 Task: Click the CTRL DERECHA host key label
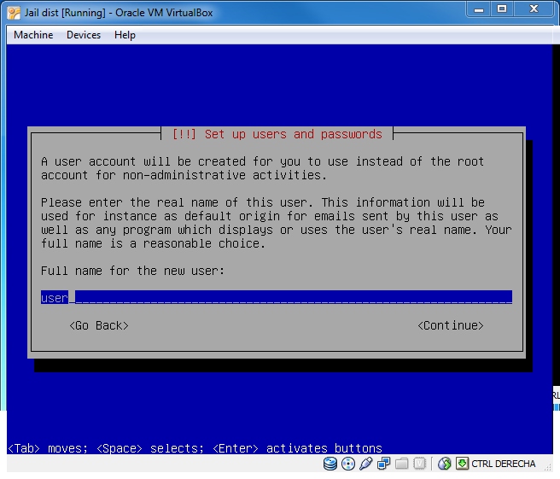coord(503,464)
